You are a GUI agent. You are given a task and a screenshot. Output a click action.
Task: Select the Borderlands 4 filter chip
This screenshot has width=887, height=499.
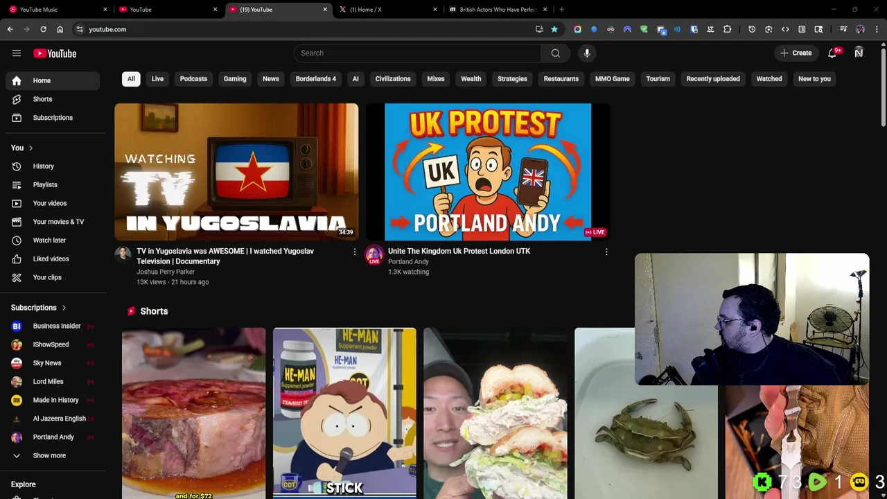316,79
